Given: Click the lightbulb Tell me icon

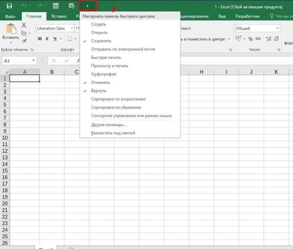Looking at the screenshot, I should pyautogui.click(x=272, y=16).
